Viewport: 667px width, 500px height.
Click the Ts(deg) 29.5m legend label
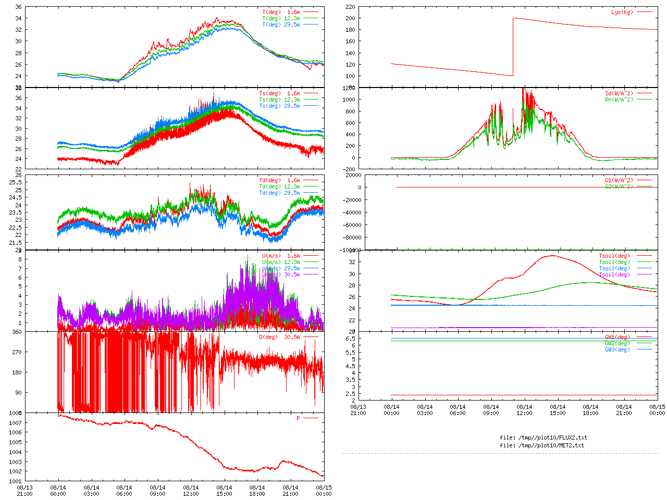click(279, 106)
